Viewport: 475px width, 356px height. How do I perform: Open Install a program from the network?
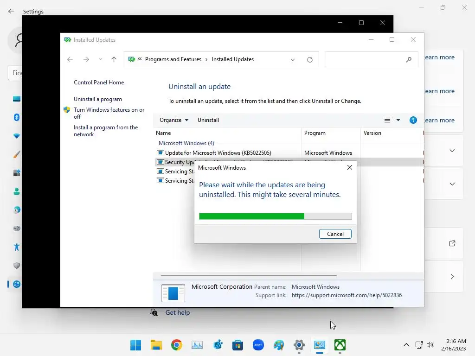pos(106,131)
